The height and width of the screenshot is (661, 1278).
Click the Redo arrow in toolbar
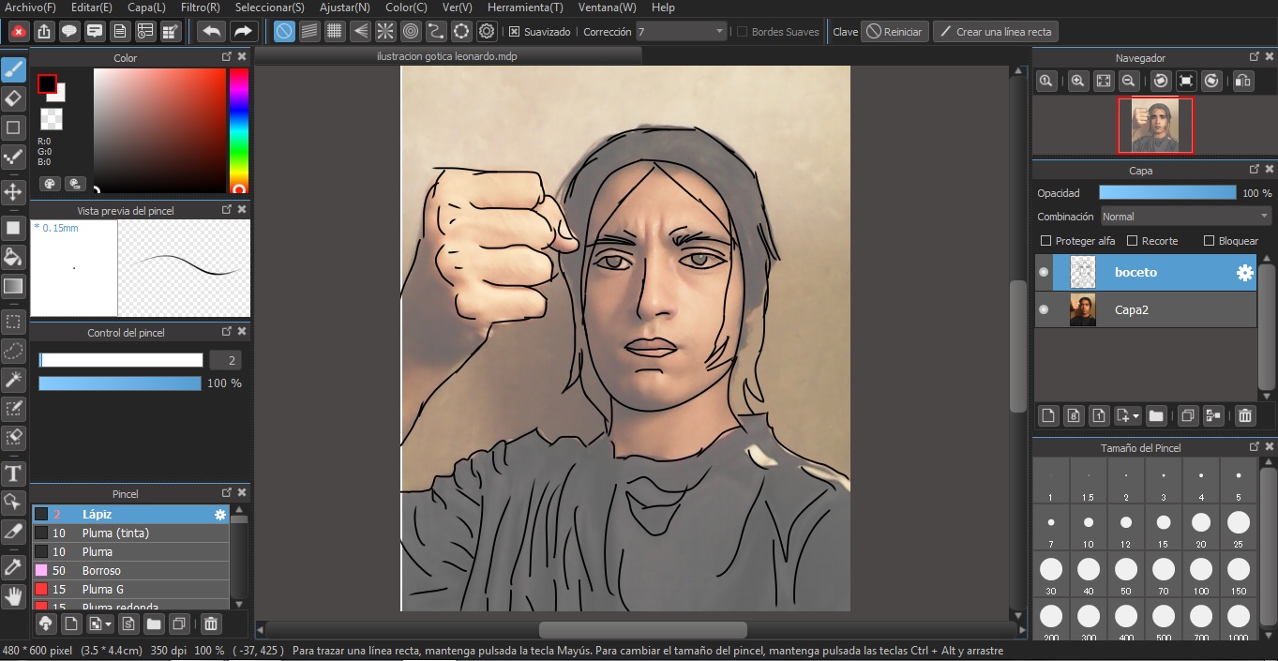click(243, 31)
